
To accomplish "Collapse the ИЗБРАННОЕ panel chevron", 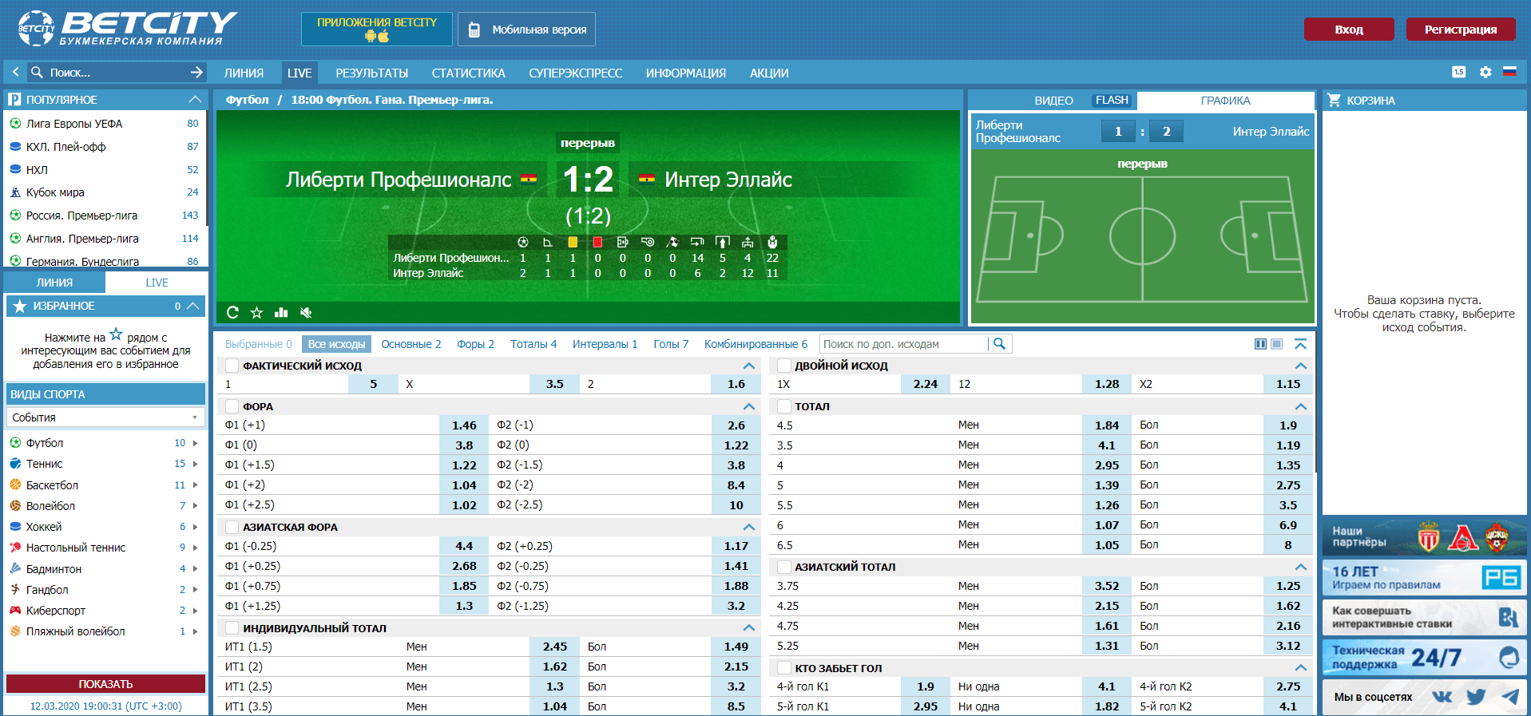I will pos(192,306).
